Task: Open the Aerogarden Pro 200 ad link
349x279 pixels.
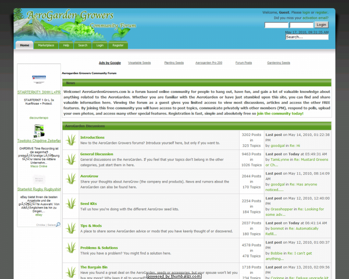Action: click(209, 63)
